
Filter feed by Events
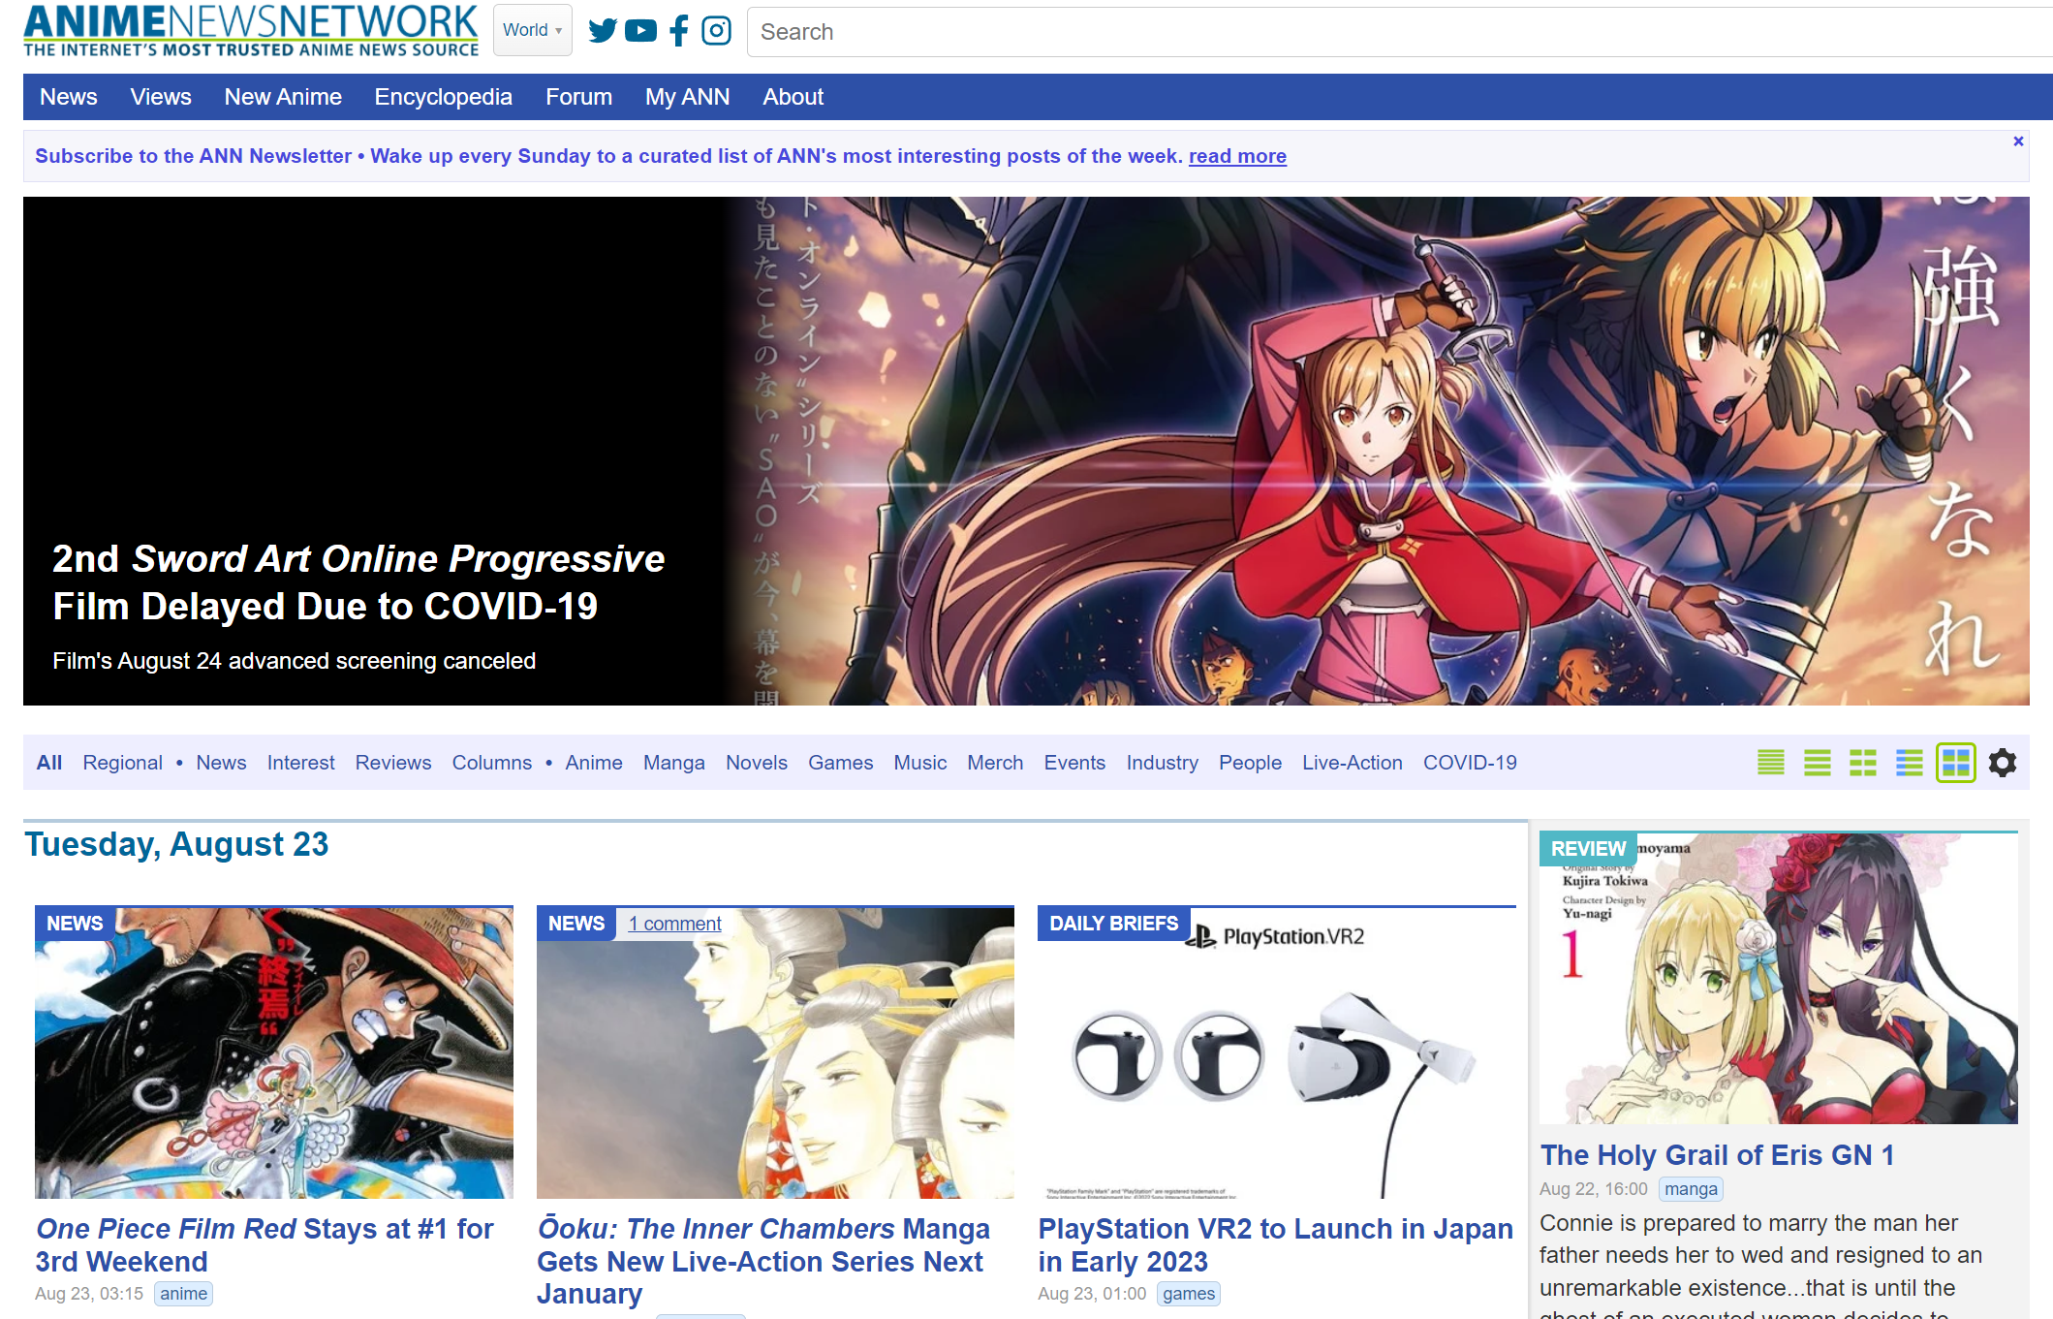(x=1074, y=763)
